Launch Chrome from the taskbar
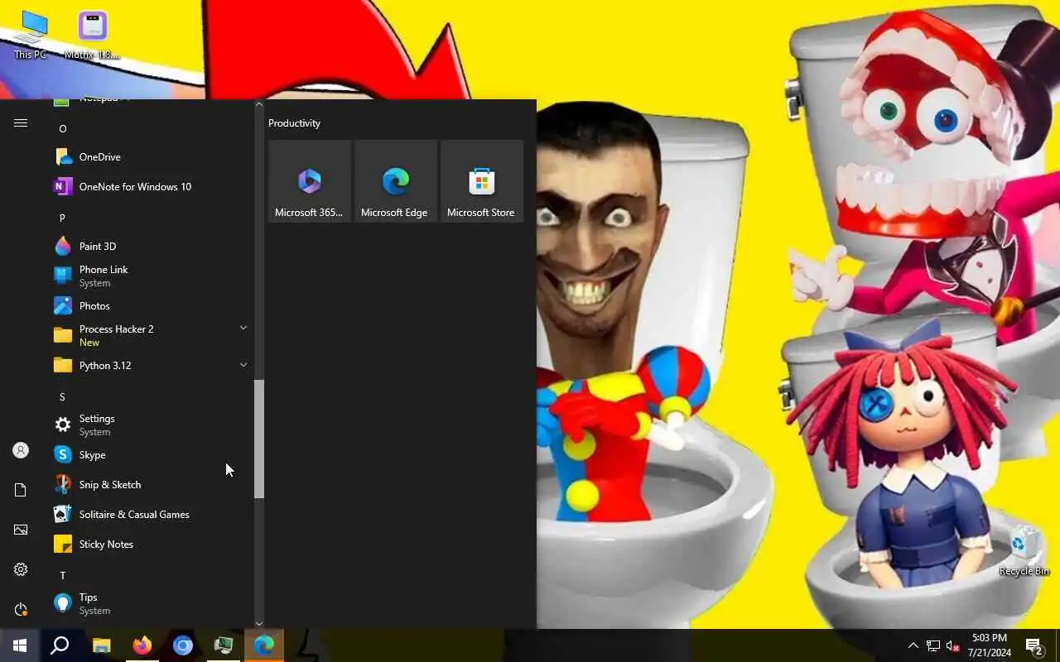This screenshot has width=1060, height=662. click(182, 645)
